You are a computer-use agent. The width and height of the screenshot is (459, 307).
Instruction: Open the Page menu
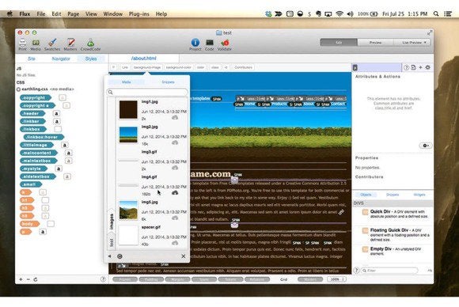click(73, 13)
